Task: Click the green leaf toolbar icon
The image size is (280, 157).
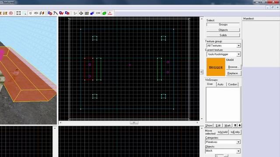Action: [x=104, y=14]
